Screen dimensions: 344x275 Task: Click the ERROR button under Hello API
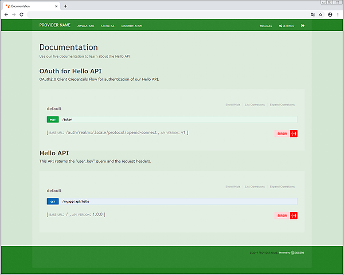pyautogui.click(x=282, y=215)
